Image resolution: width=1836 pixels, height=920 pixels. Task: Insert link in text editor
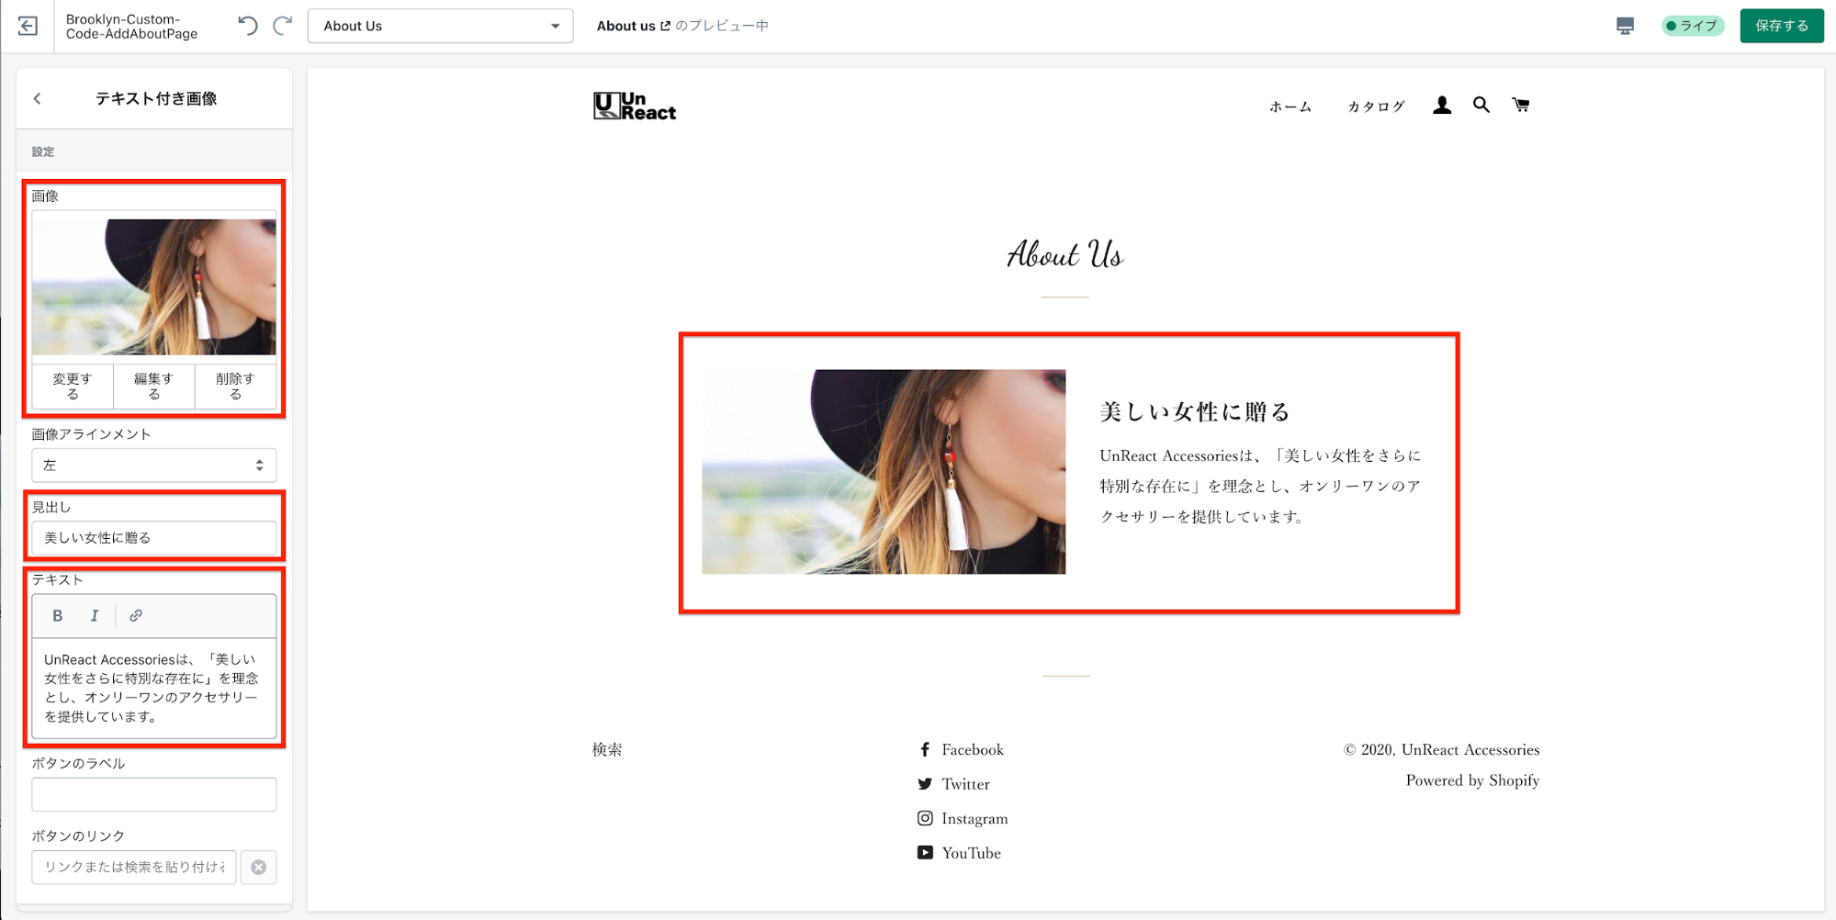click(x=136, y=616)
